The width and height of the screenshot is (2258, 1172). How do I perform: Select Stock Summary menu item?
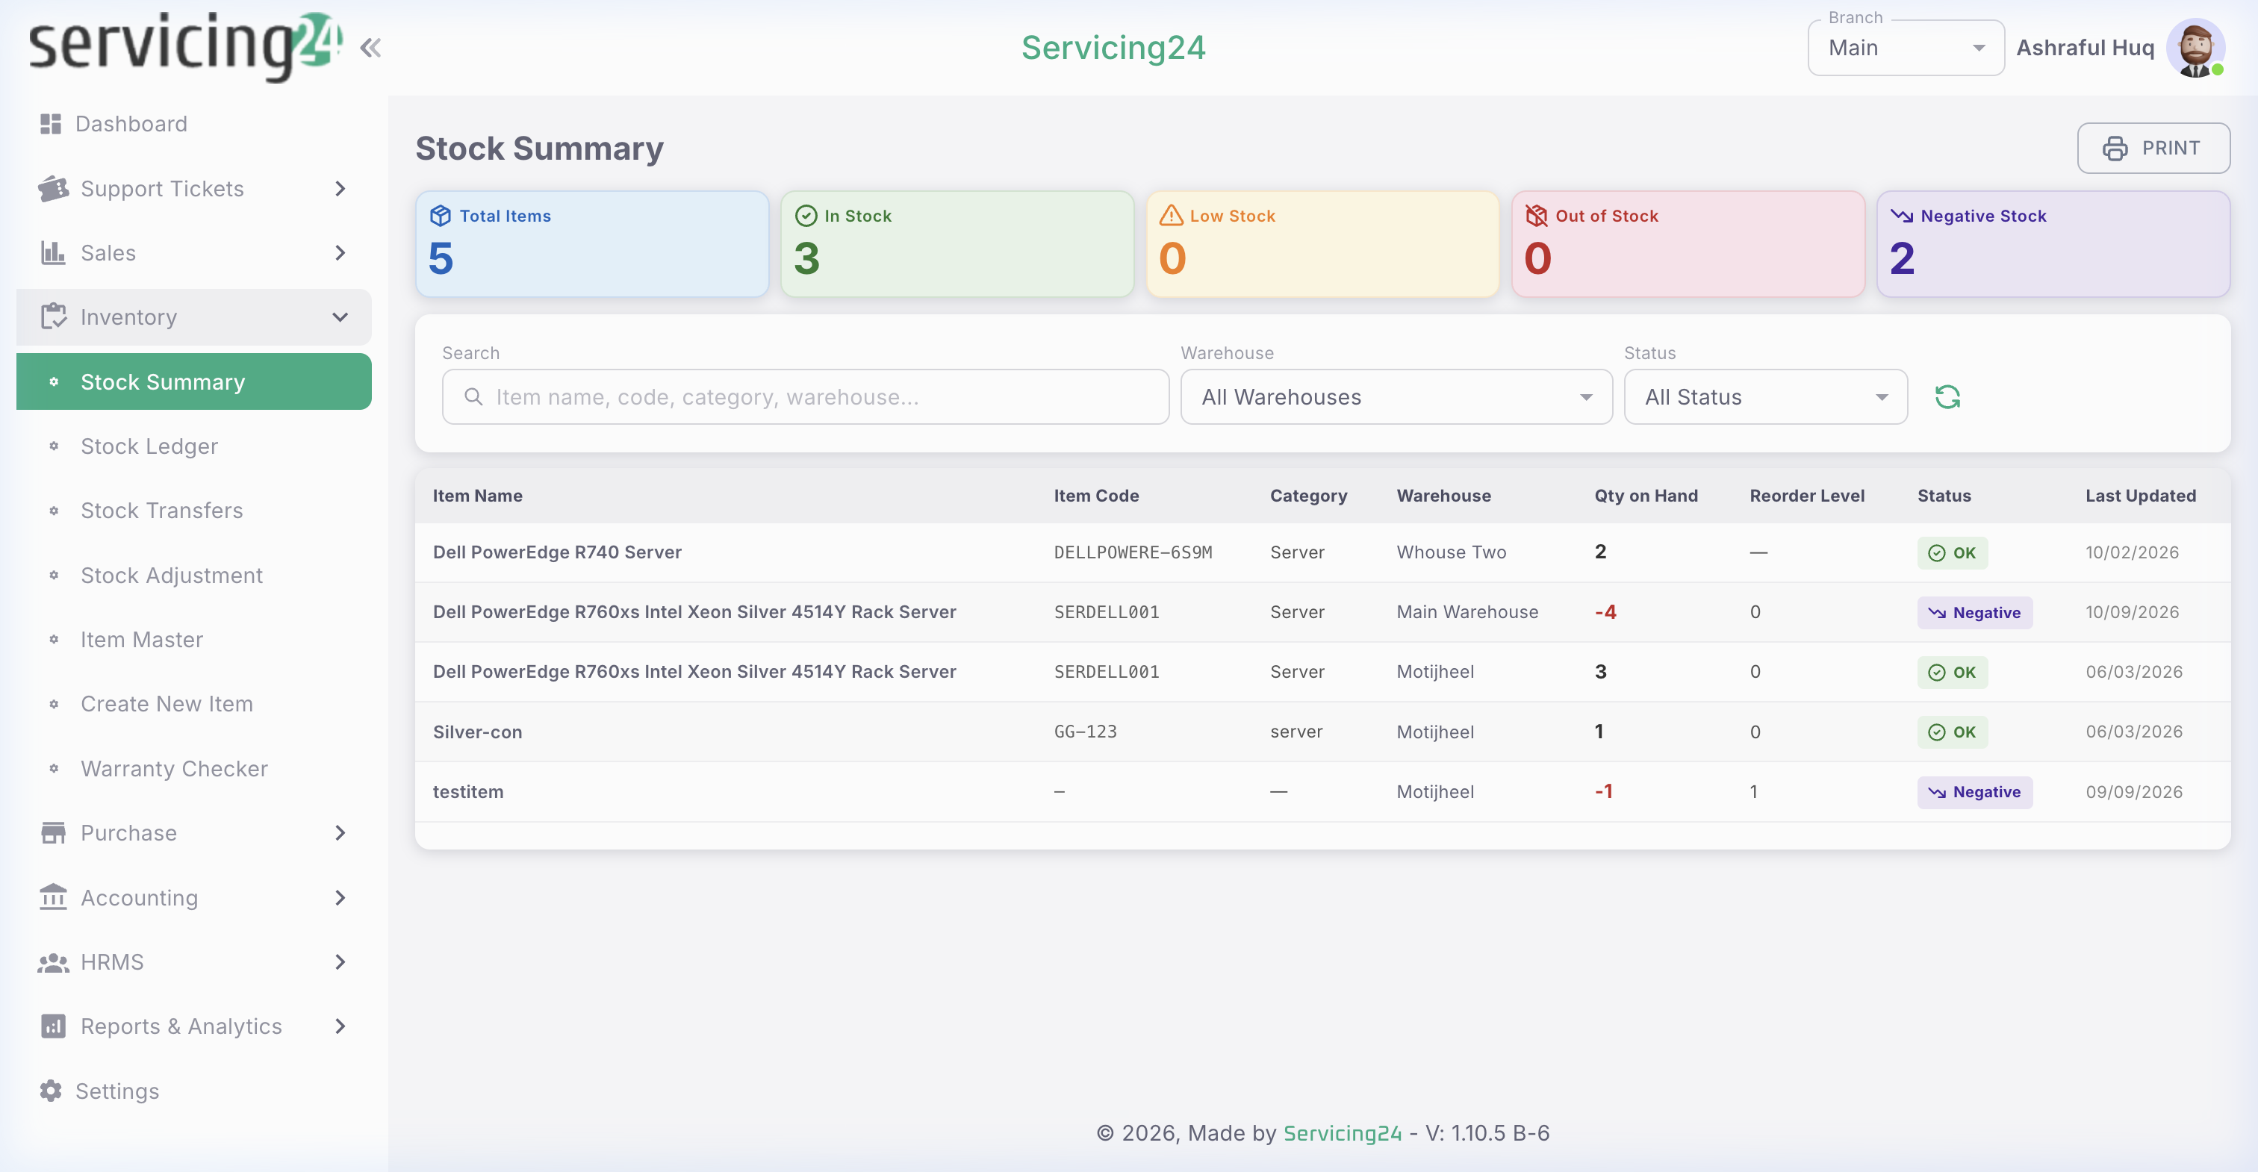(x=193, y=381)
